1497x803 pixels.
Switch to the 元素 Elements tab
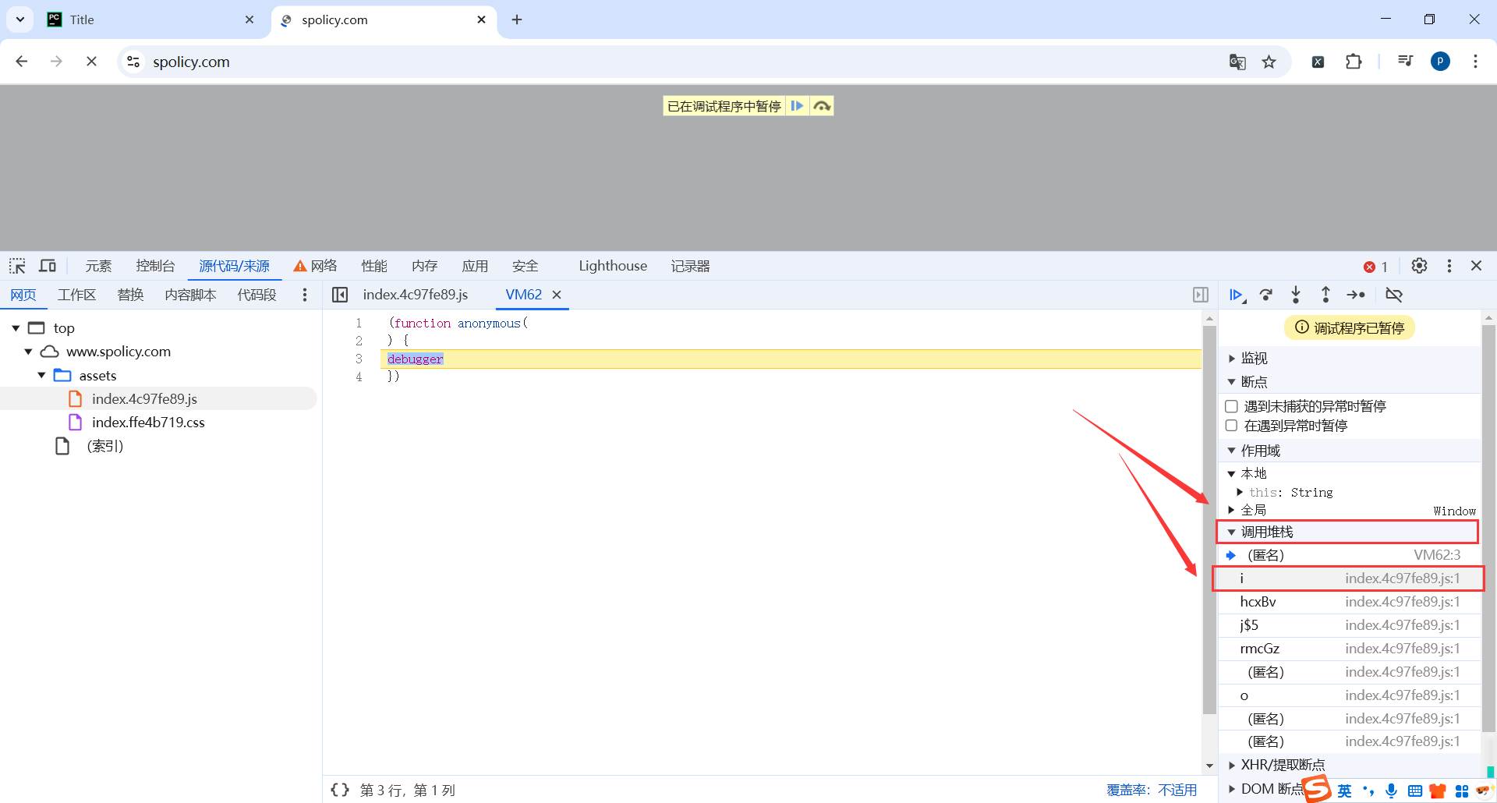(98, 266)
